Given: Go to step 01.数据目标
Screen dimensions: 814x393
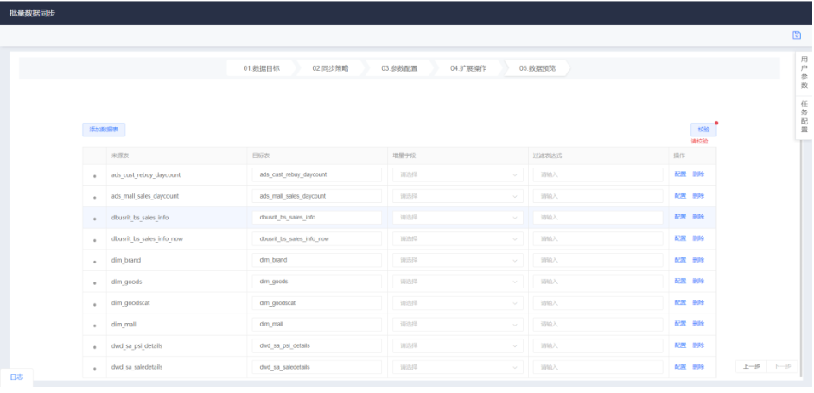Looking at the screenshot, I should click(x=261, y=67).
